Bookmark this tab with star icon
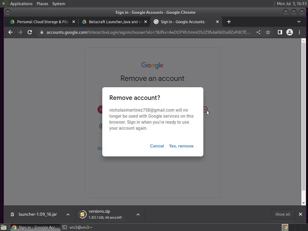 pos(268,32)
